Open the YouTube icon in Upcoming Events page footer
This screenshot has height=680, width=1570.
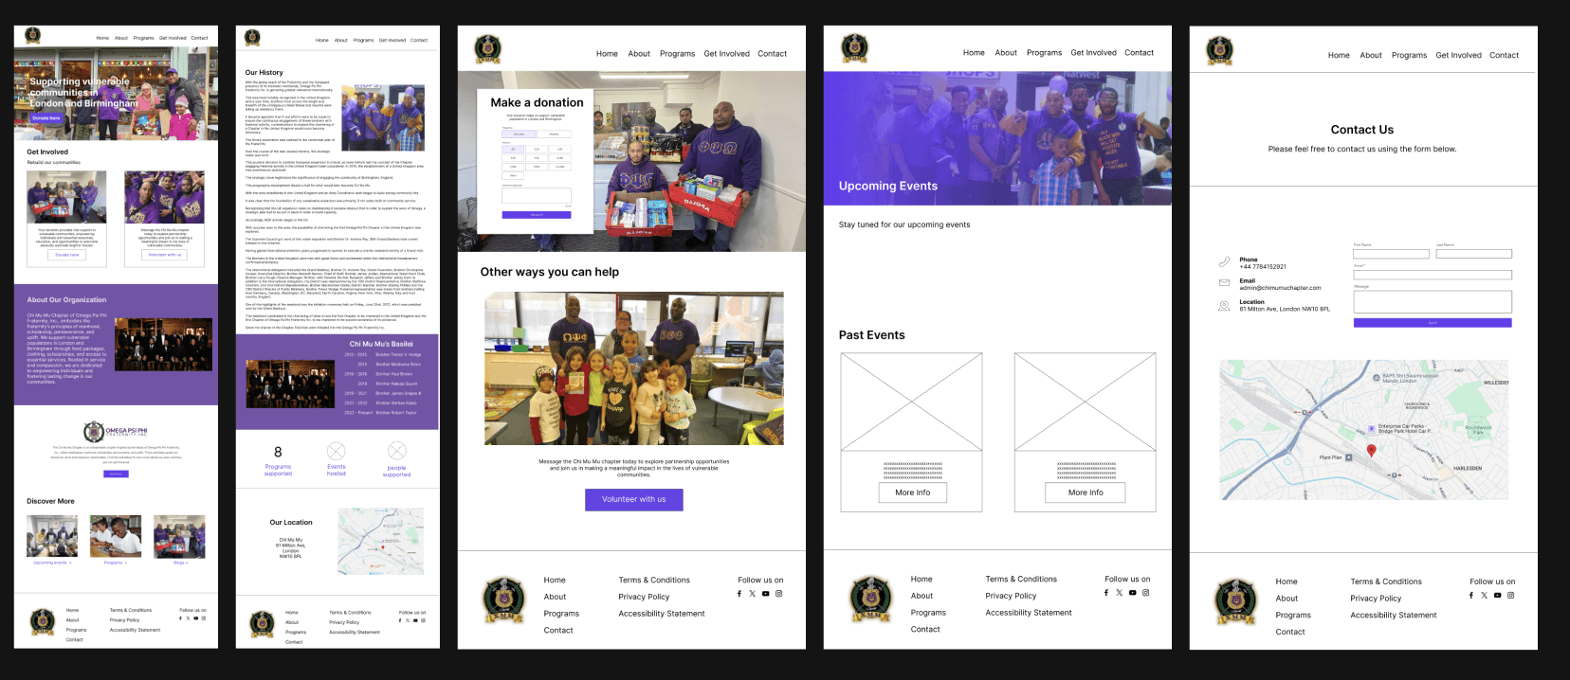click(x=1132, y=593)
